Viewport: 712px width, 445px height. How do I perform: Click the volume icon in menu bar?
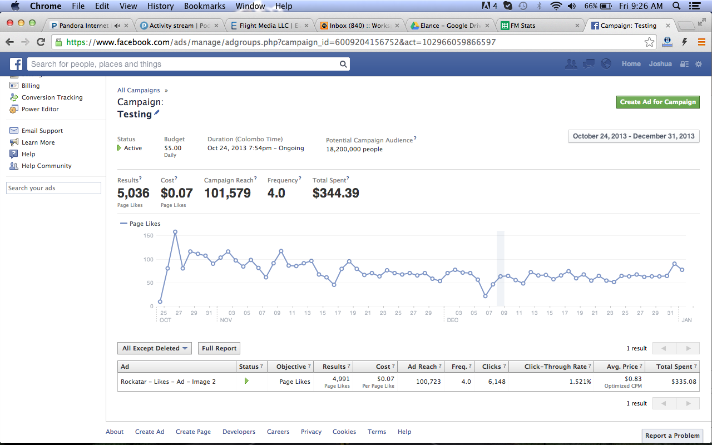tap(573, 6)
